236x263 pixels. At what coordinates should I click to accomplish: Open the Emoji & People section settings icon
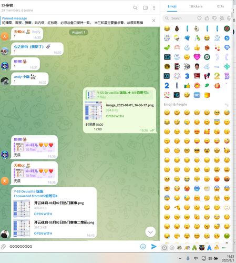[227, 105]
